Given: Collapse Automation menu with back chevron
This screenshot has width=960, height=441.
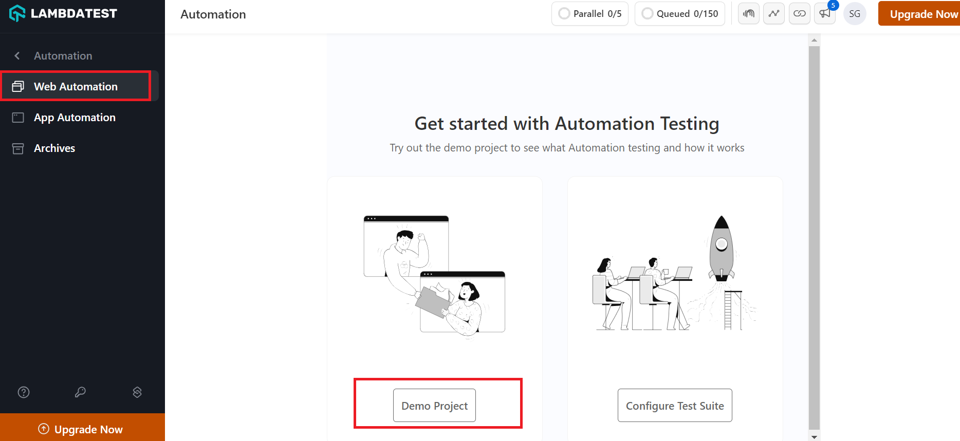Looking at the screenshot, I should (17, 55).
